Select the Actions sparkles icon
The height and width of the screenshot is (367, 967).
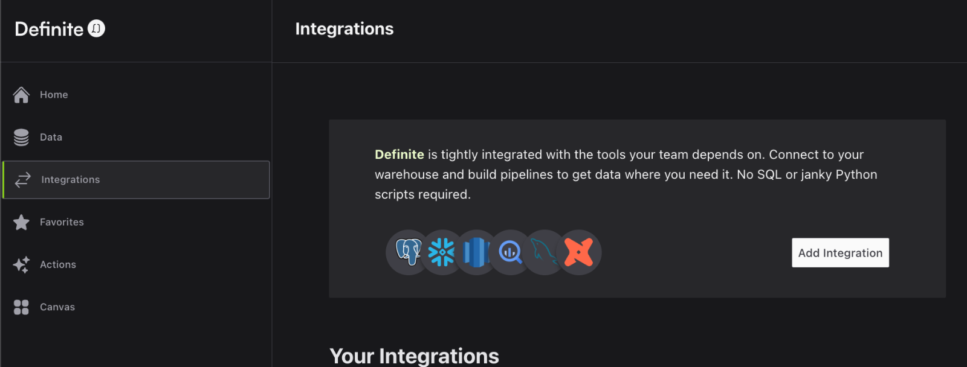(21, 264)
